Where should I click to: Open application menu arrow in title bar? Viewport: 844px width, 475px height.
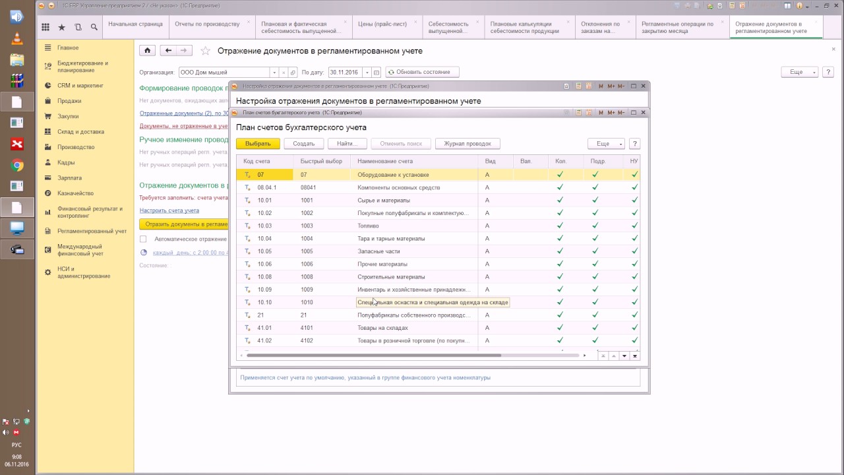click(x=51, y=5)
